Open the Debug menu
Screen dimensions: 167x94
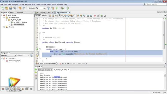38,4
